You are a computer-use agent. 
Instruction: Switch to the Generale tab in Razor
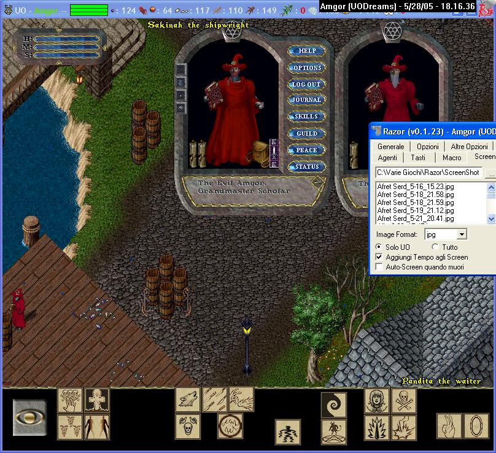click(390, 147)
